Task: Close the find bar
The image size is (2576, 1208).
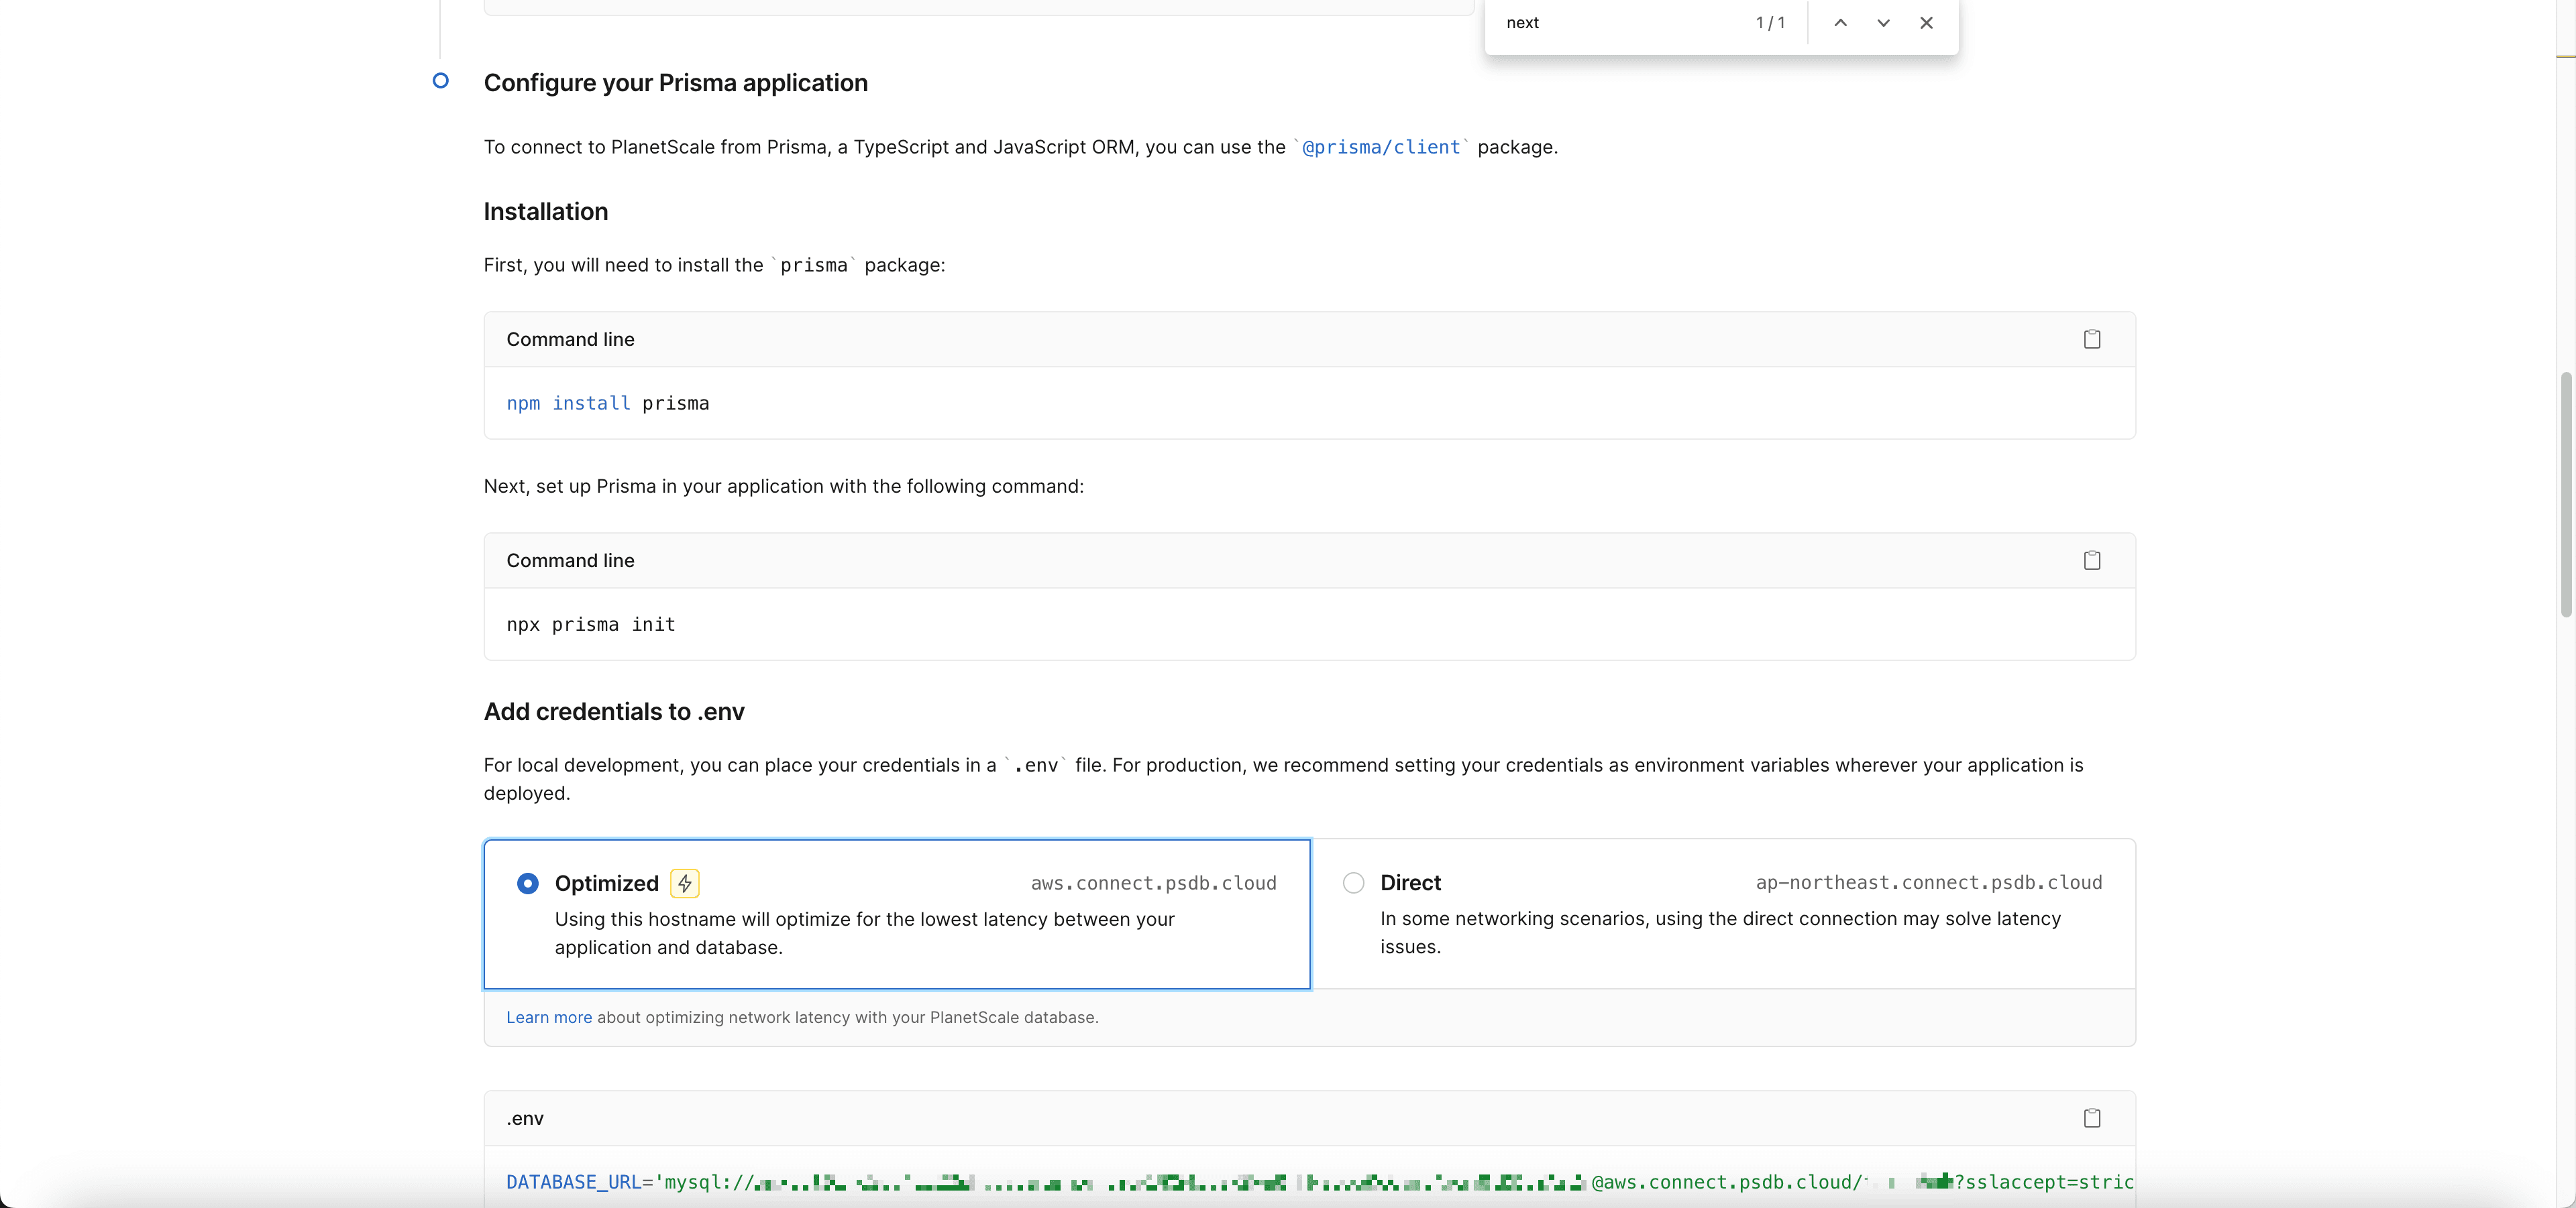Action: click(x=1926, y=23)
